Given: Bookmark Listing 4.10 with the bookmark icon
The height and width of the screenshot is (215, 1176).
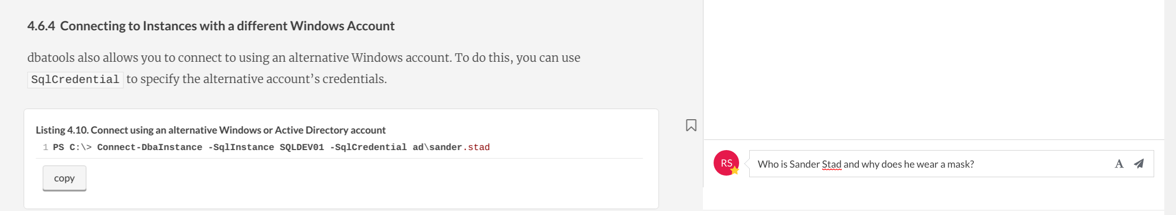Looking at the screenshot, I should (x=691, y=125).
